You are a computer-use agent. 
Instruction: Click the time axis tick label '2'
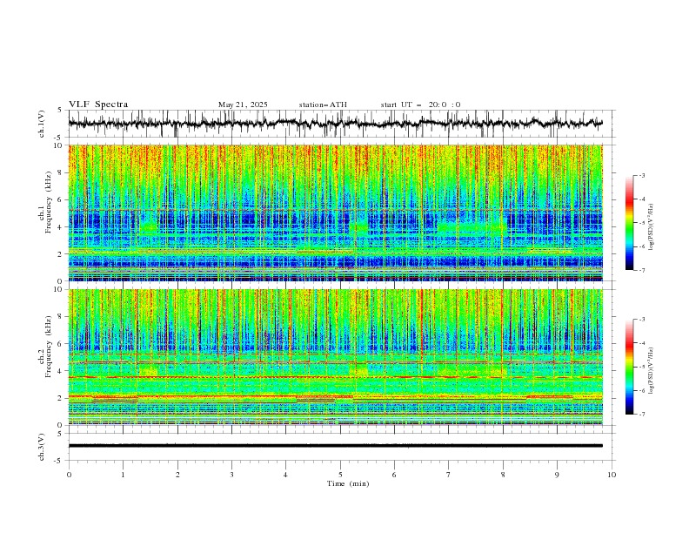click(177, 475)
